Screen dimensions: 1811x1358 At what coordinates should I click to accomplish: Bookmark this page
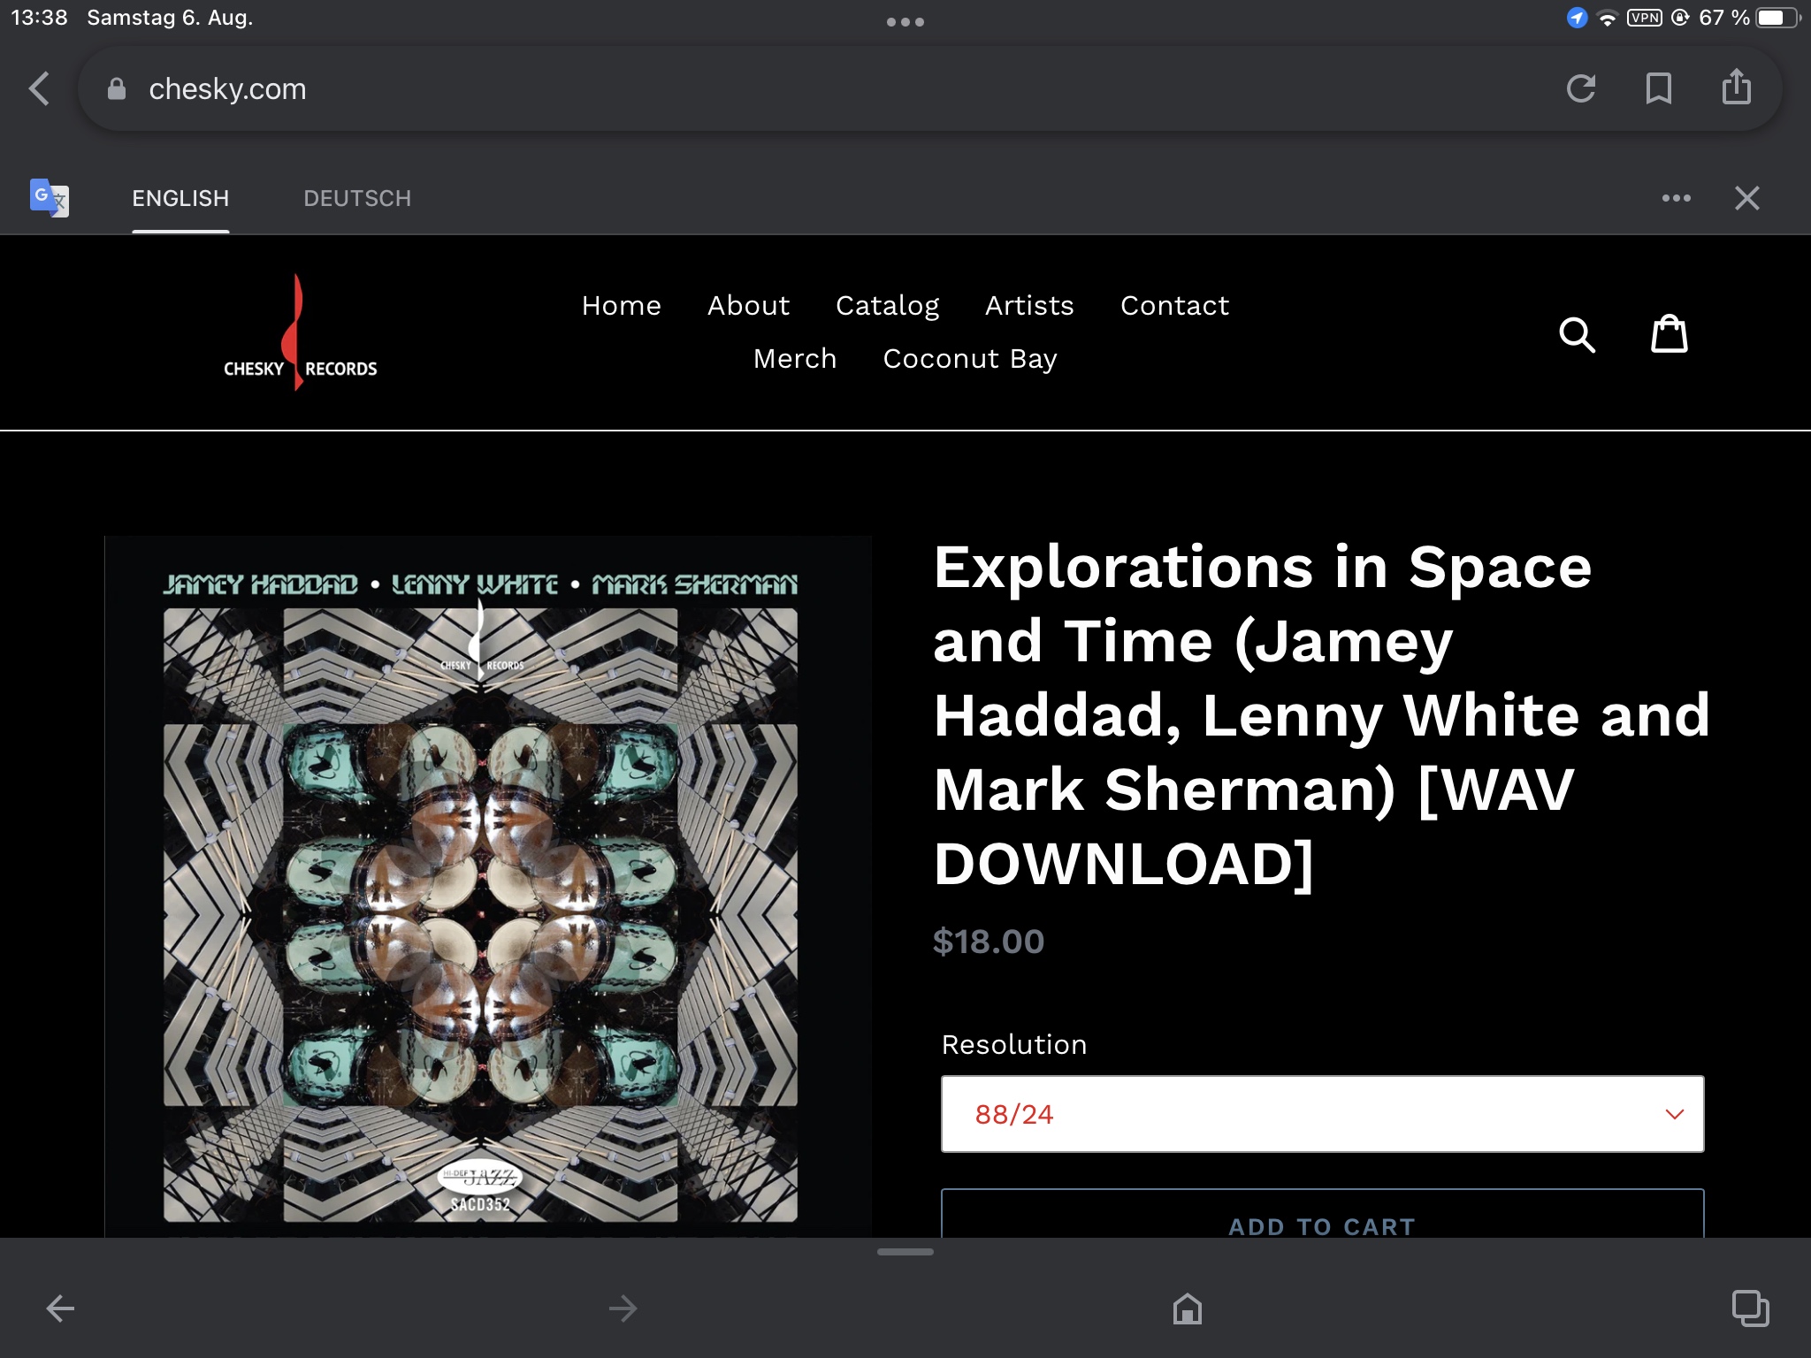pos(1658,88)
